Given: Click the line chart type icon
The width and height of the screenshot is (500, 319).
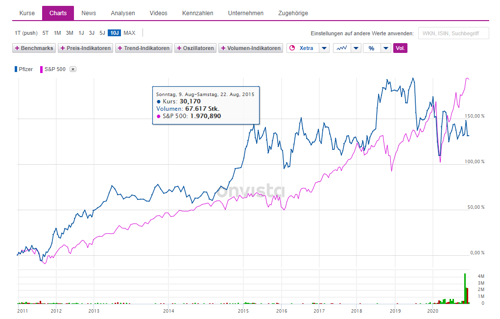Looking at the screenshot, I should (x=342, y=48).
